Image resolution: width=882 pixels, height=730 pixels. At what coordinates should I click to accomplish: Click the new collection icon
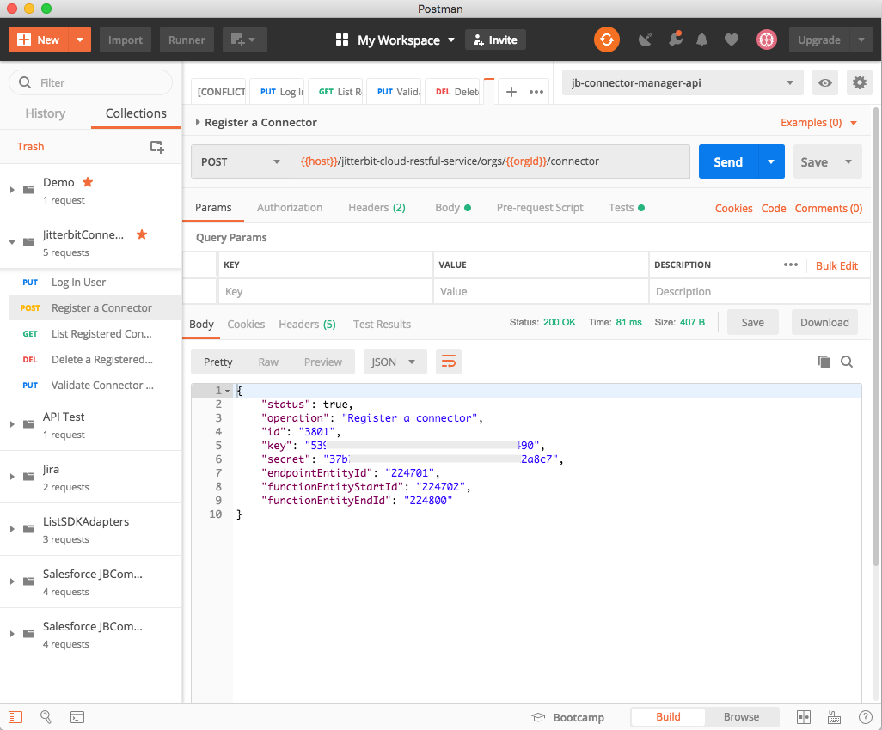(156, 147)
